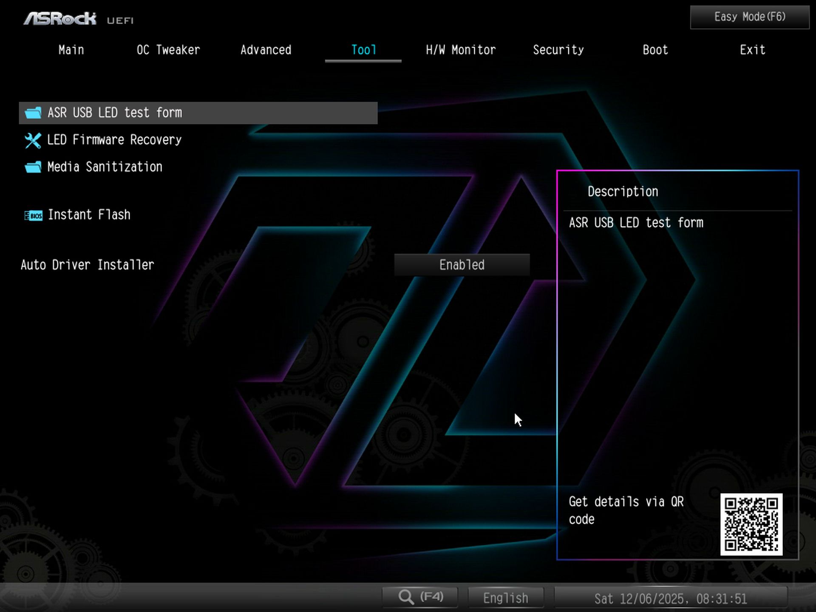
Task: Click the search magnifier icon (F4)
Action: [406, 597]
